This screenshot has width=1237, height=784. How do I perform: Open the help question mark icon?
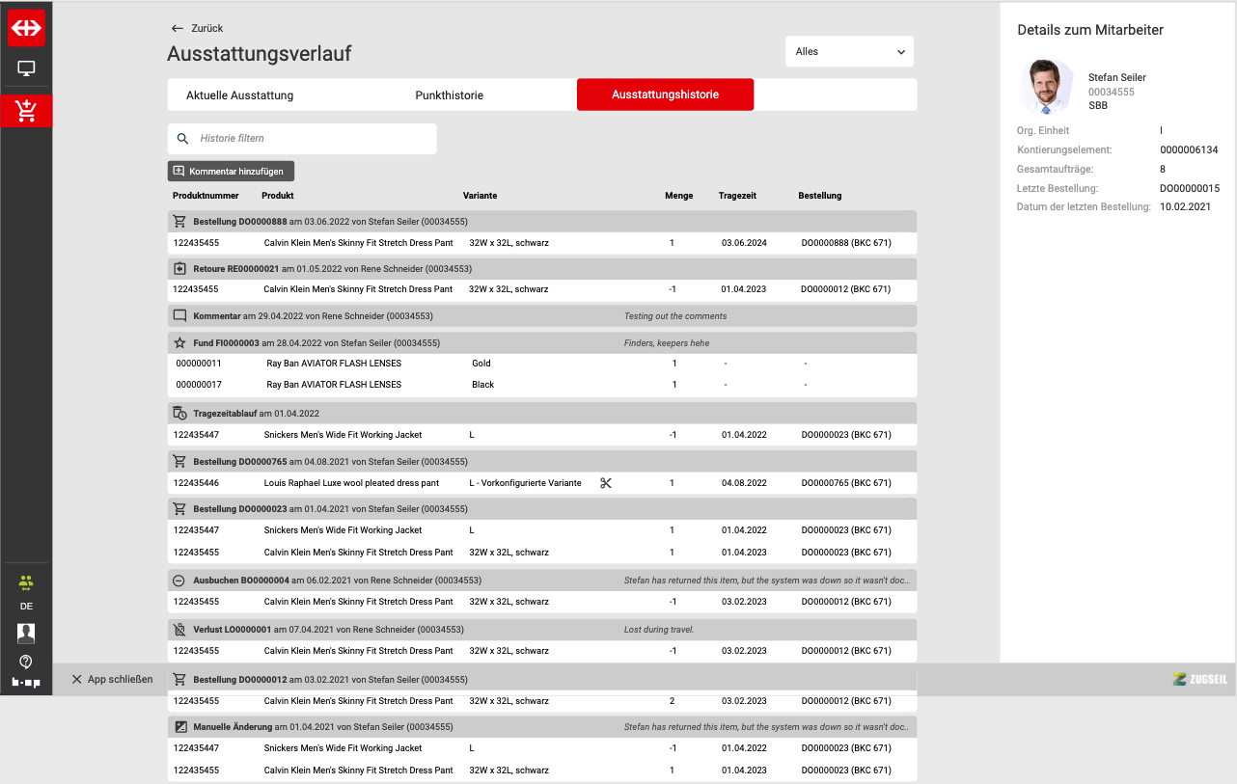tap(26, 662)
